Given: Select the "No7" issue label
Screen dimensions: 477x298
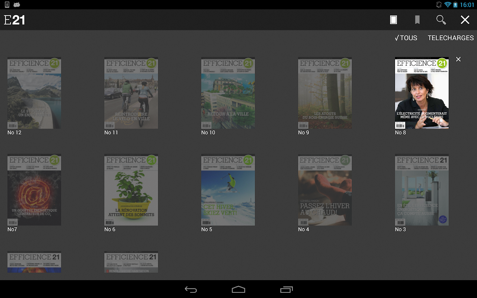Looking at the screenshot, I should tap(12, 229).
